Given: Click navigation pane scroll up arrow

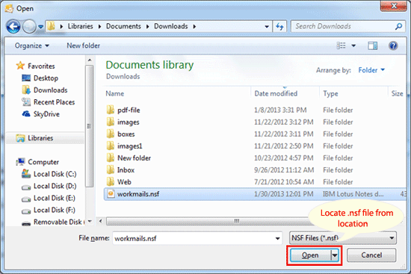Looking at the screenshot, I should [90, 60].
